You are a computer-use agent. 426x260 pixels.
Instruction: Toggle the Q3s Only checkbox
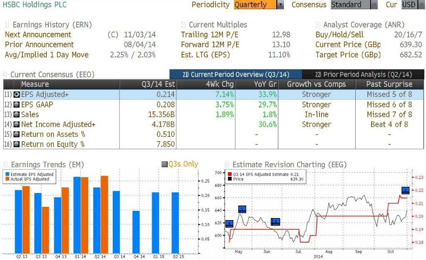tap(164, 164)
